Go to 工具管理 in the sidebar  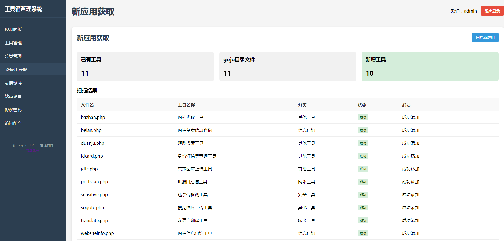13,43
